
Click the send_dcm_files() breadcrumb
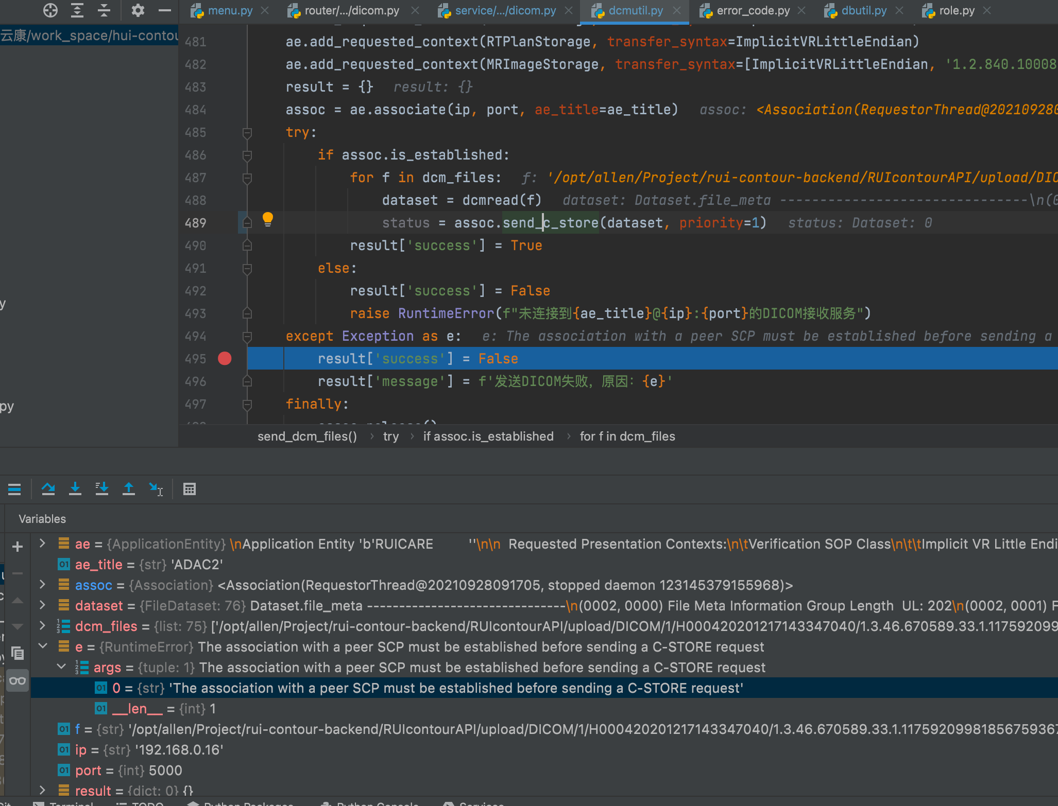click(x=307, y=436)
